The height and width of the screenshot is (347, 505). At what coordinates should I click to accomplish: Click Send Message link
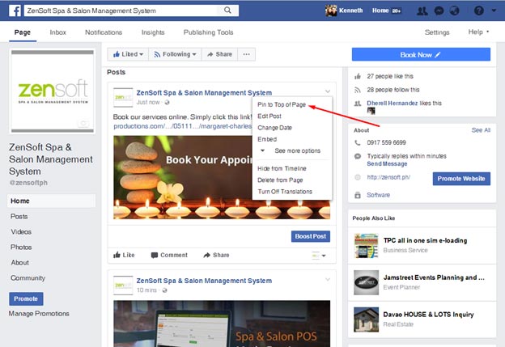387,164
